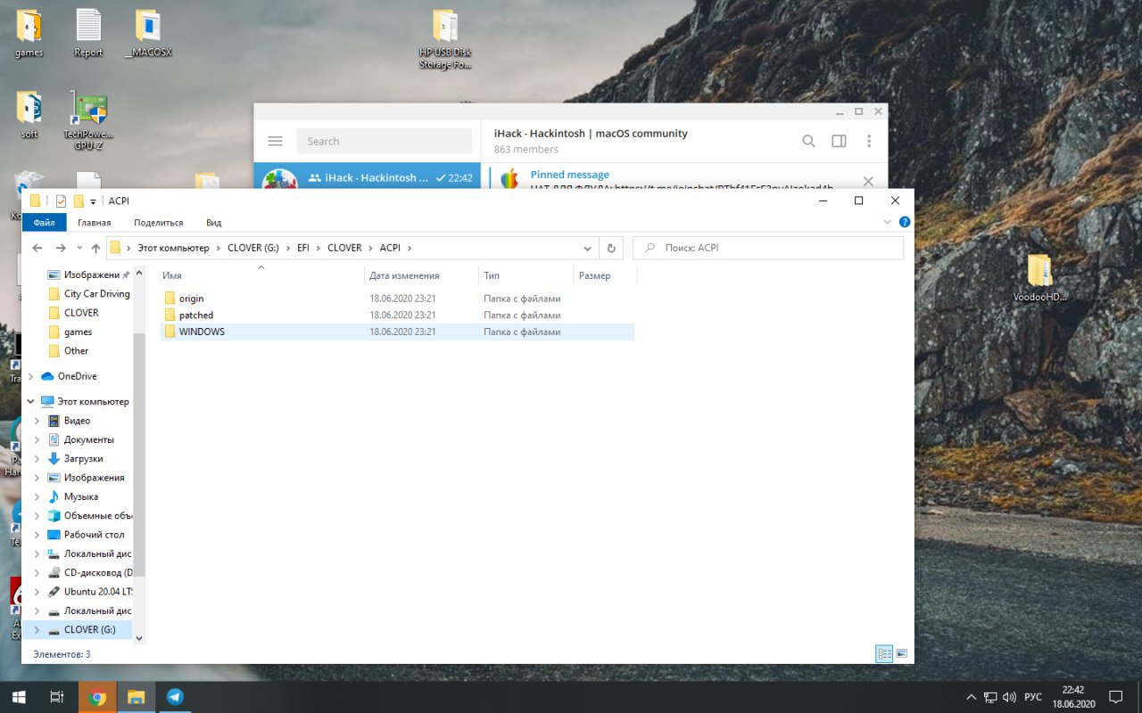Expand the Документы node in the tree

pyautogui.click(x=37, y=439)
